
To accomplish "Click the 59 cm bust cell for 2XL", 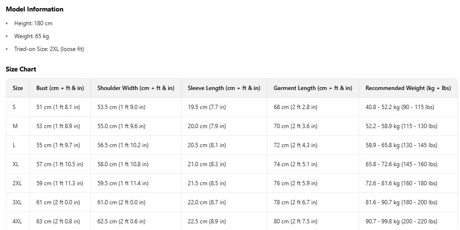I will (x=60, y=183).
